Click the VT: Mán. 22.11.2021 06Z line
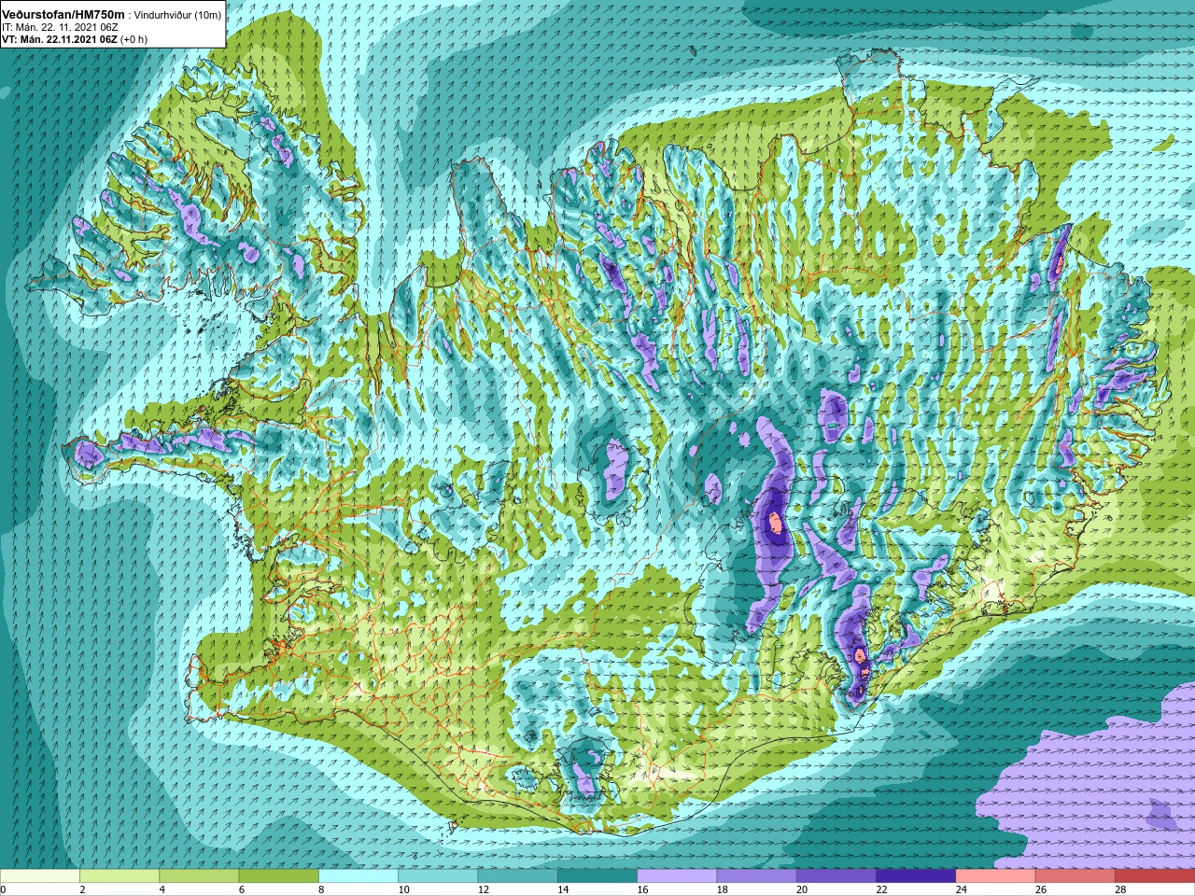This screenshot has width=1195, height=896. [60, 39]
